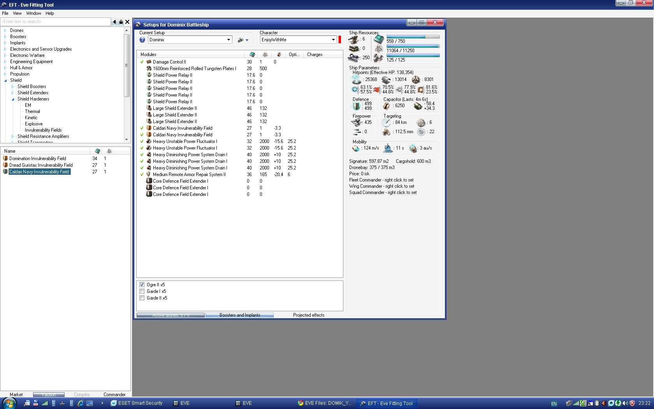Click the powergrid column header icon in Modules list
This screenshot has width=654, height=409.
click(x=265, y=55)
